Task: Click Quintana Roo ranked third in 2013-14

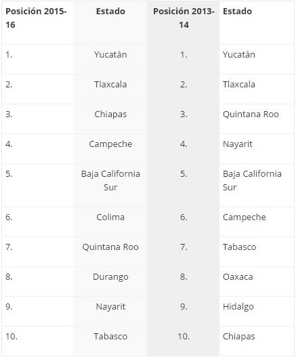Action: pyautogui.click(x=251, y=114)
